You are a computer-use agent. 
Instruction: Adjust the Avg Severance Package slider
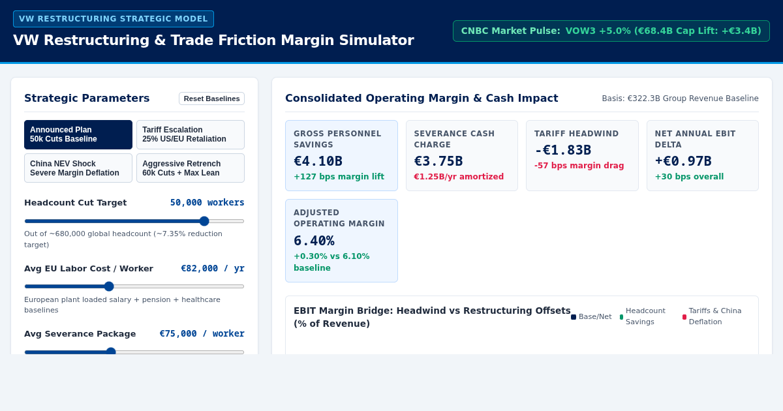point(134,352)
